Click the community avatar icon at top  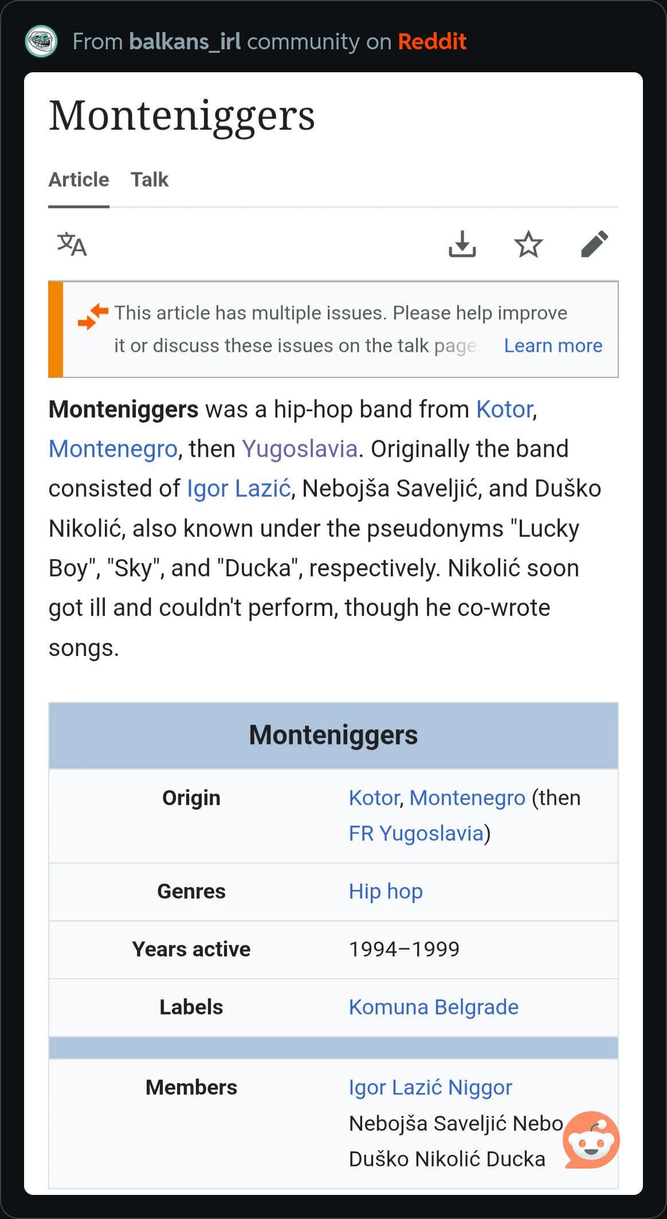click(x=41, y=41)
